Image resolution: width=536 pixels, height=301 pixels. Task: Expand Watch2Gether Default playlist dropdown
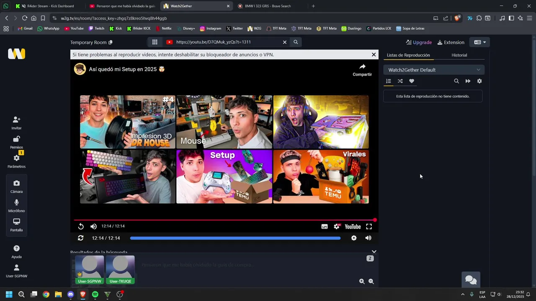(x=434, y=70)
